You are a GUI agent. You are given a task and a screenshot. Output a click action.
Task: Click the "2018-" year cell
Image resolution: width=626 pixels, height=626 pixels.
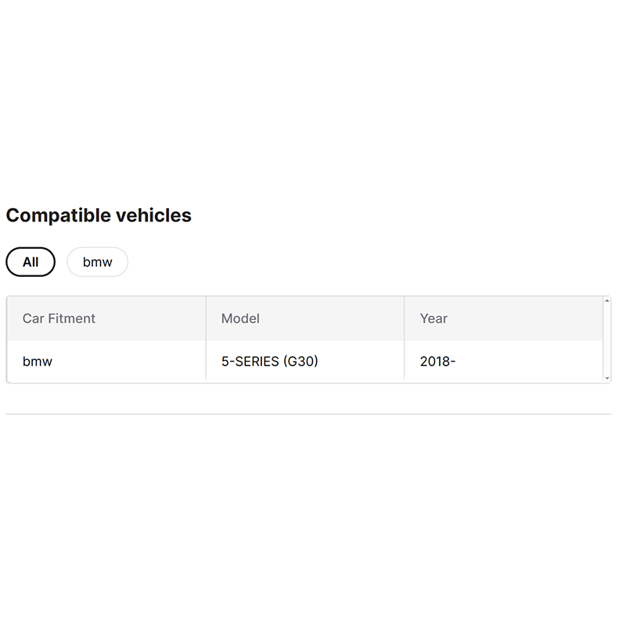click(437, 362)
